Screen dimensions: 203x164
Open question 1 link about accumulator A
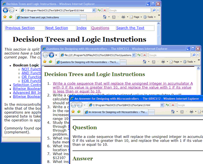pyautogui.click(x=122, y=87)
